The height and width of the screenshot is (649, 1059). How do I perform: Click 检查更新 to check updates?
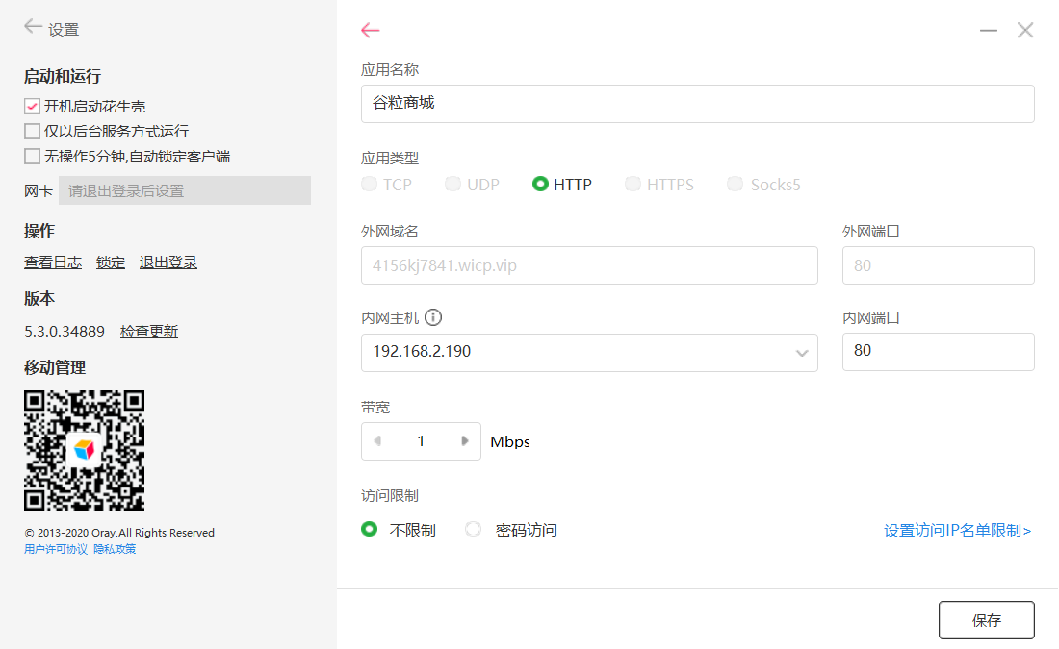[x=149, y=332]
